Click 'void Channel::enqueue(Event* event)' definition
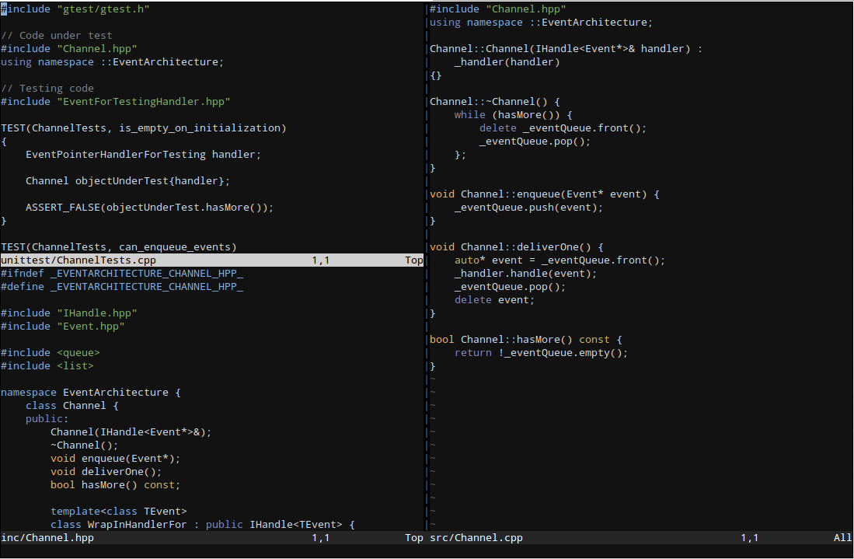The height and width of the screenshot is (559, 854). click(544, 194)
